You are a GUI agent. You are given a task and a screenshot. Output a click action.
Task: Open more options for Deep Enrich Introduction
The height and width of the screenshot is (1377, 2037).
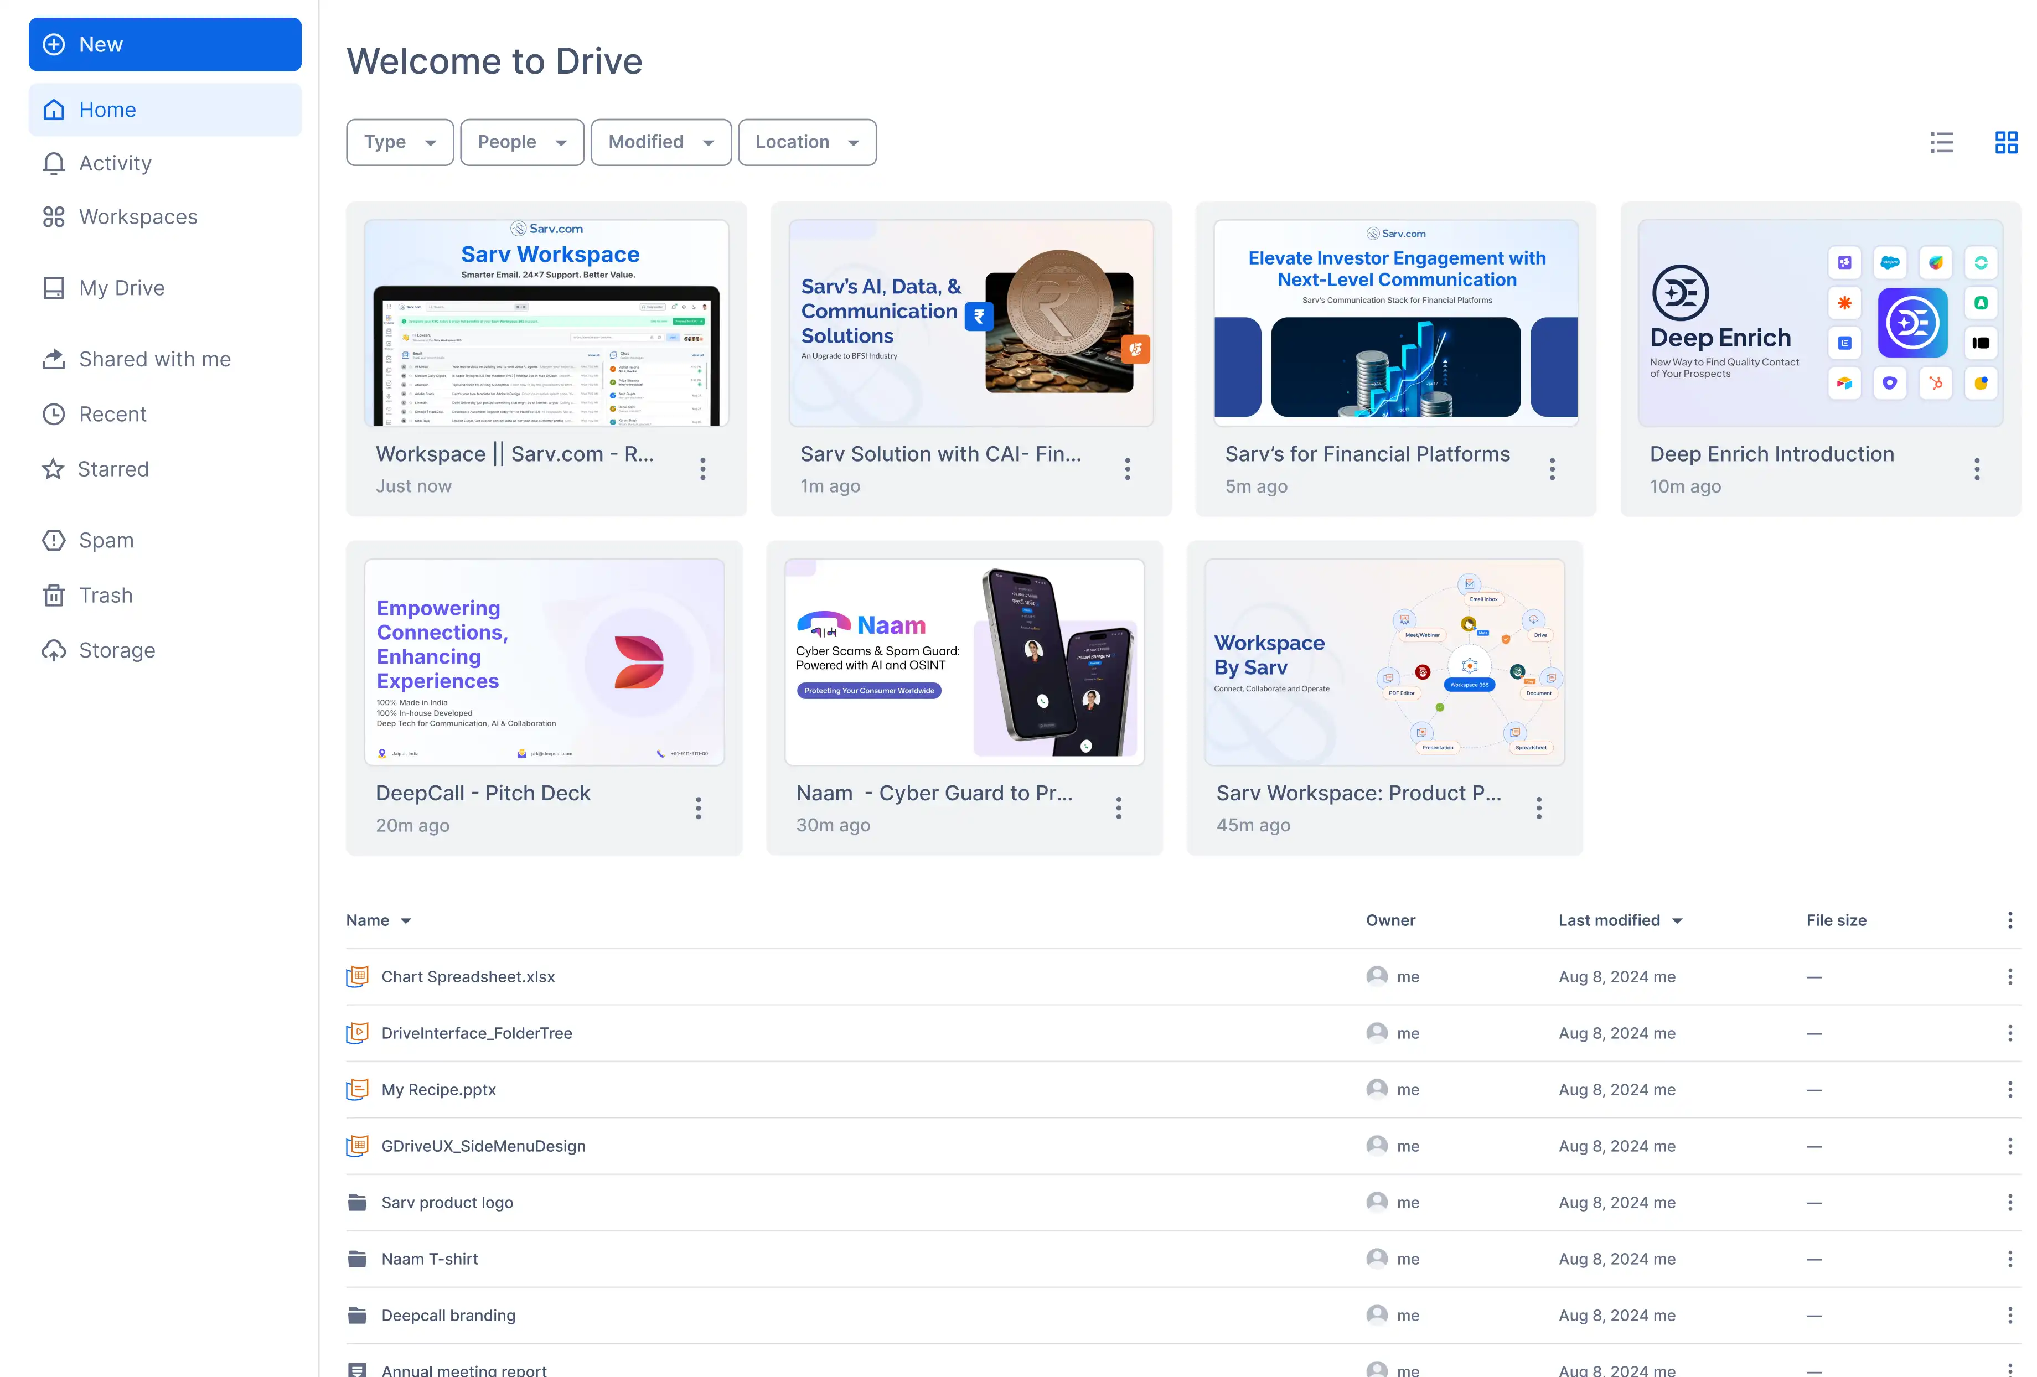pos(1977,469)
